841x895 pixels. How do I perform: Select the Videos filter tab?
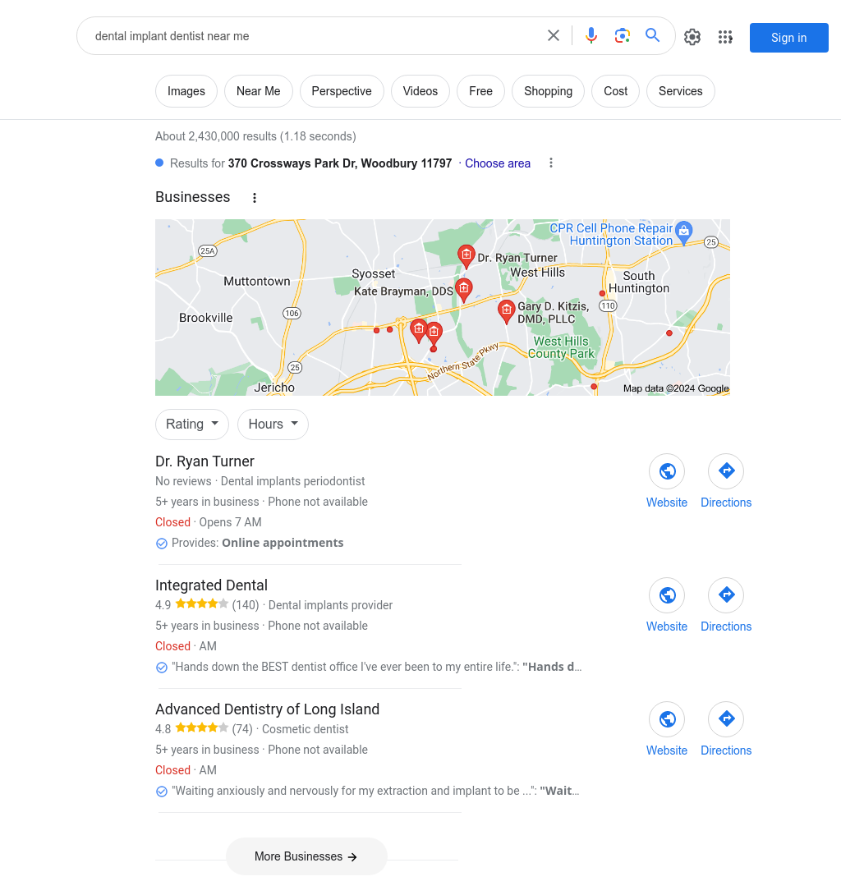[420, 91]
